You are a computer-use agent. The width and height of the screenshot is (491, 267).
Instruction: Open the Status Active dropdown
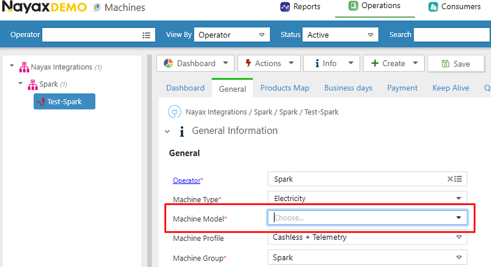[x=340, y=35]
